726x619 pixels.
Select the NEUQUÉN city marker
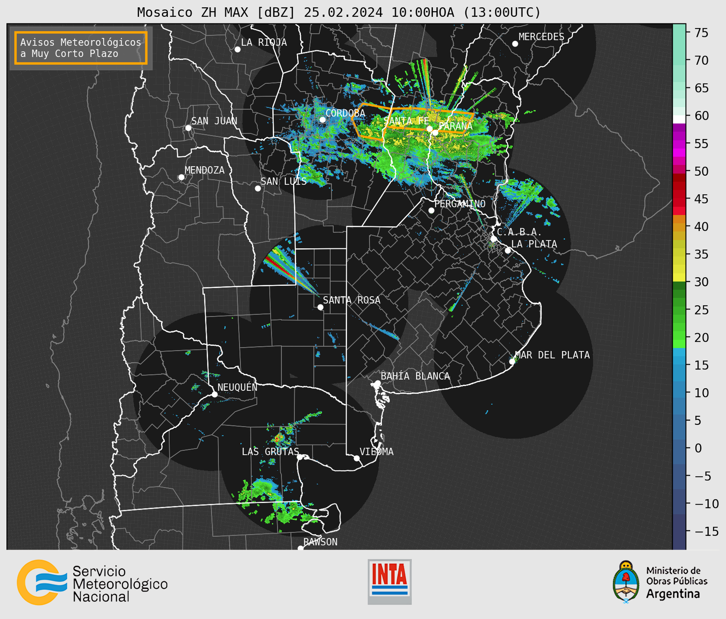tap(215, 394)
